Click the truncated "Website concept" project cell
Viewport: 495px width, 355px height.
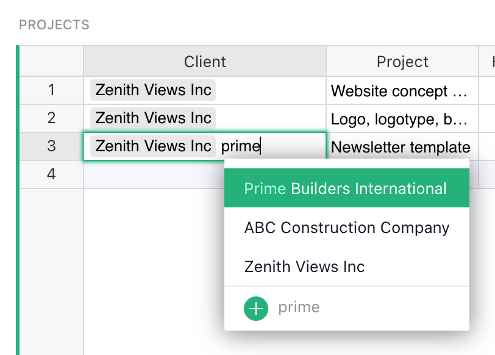click(x=401, y=90)
